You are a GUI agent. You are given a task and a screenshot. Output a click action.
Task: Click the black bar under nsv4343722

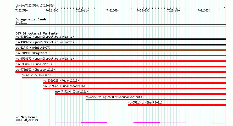tap(120, 45)
